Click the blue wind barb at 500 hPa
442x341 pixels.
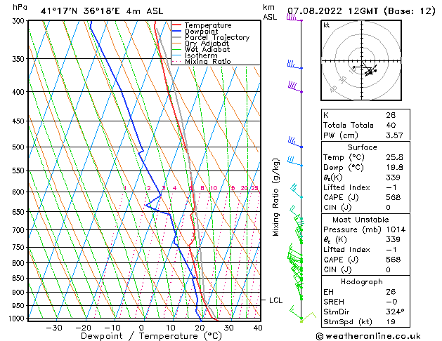295,142
